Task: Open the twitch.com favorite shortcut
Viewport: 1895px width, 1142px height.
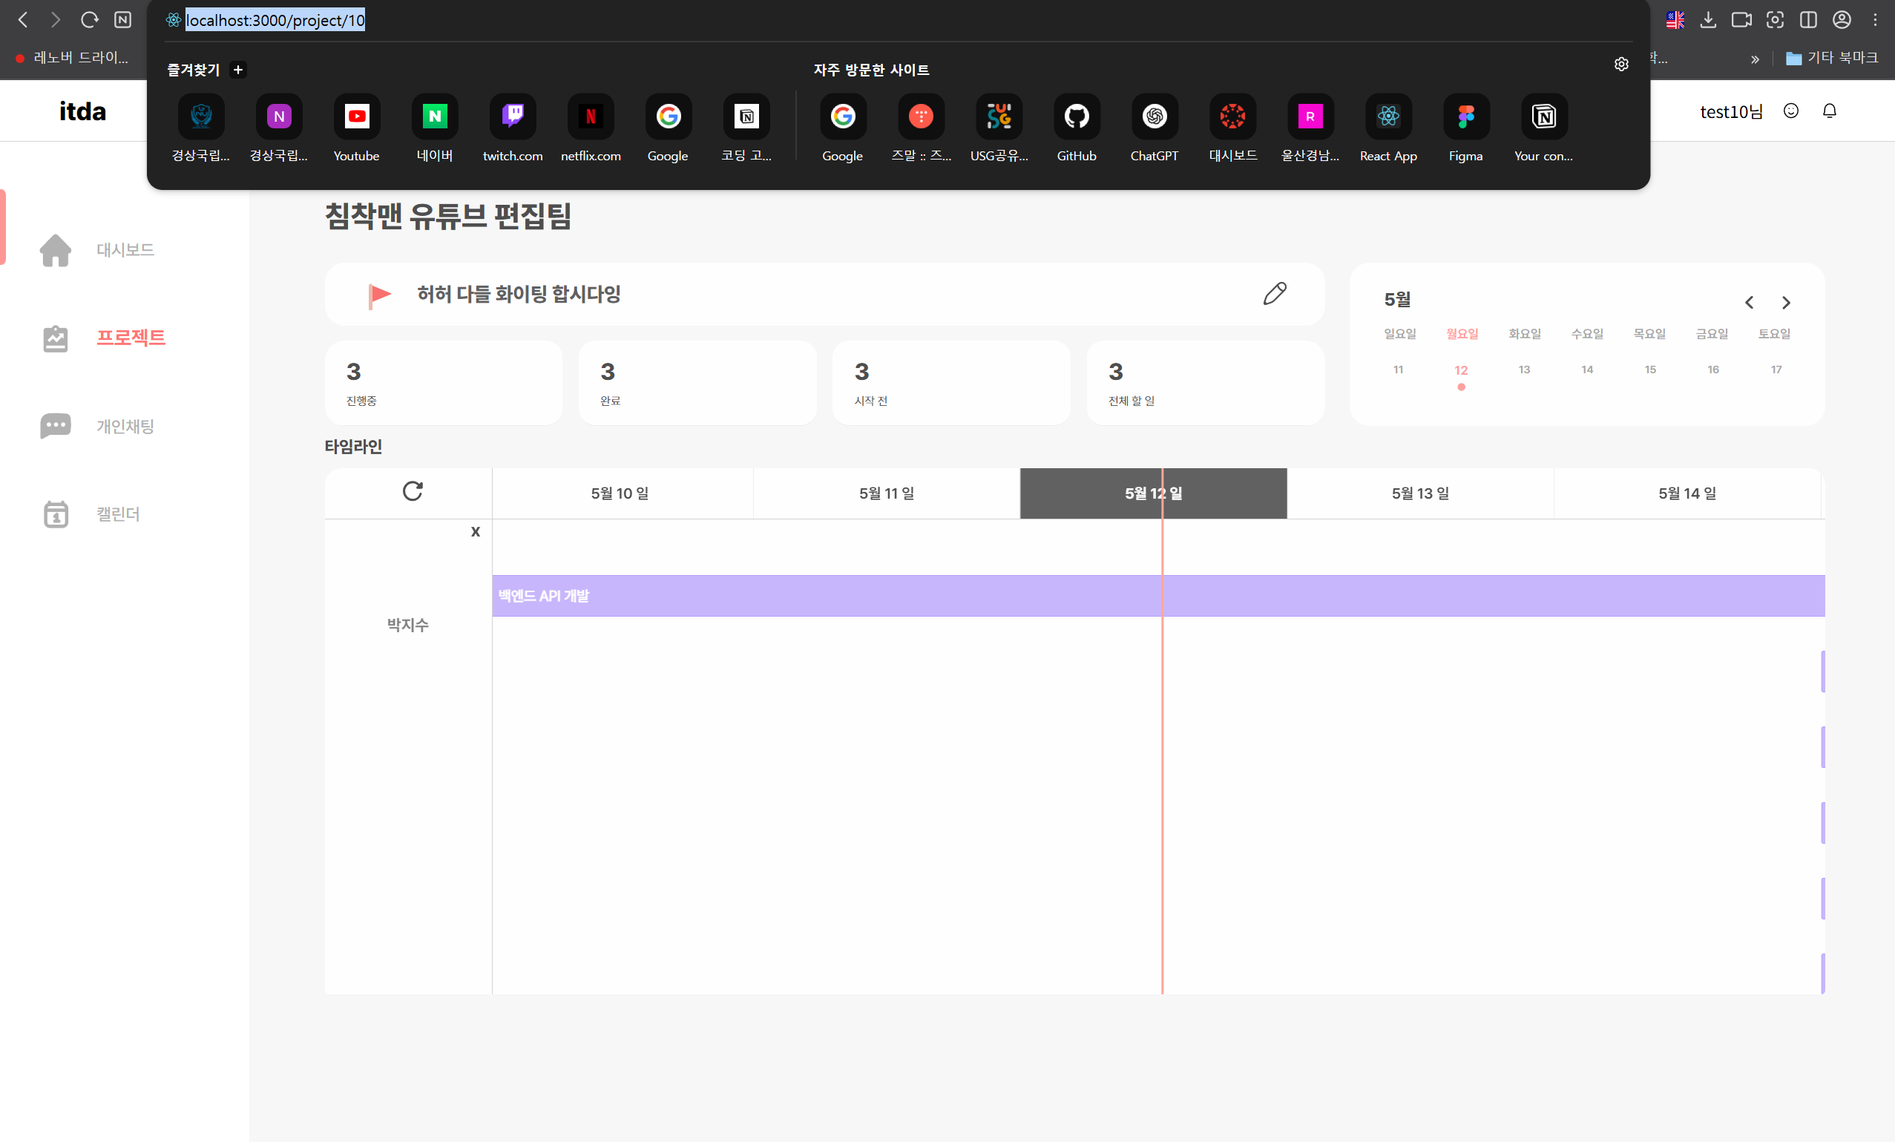Action: [x=512, y=117]
